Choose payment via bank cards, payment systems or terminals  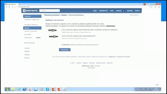[90, 30]
